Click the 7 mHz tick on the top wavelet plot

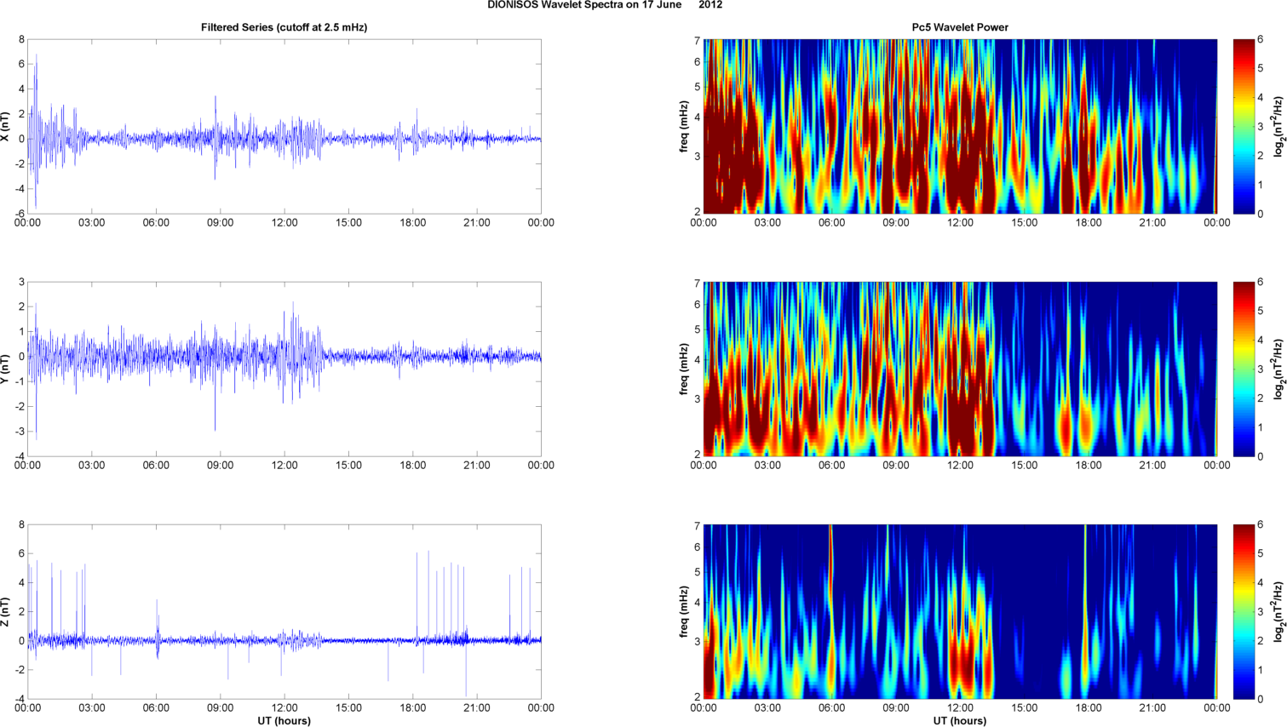coord(697,41)
